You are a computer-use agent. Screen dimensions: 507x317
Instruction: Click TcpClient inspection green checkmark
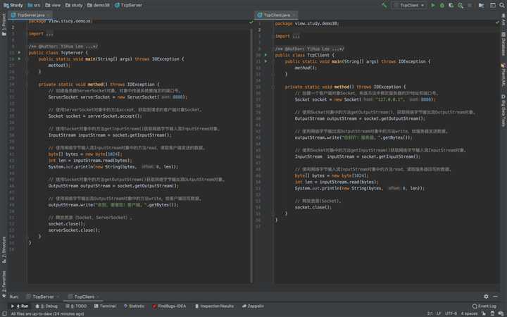497,22
